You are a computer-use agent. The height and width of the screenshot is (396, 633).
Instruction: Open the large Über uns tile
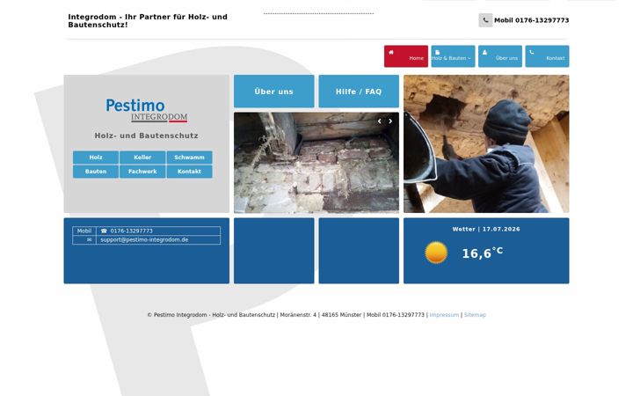pos(273,92)
